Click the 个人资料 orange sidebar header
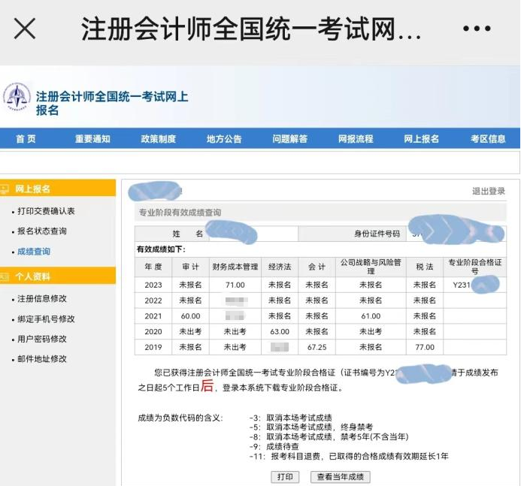The width and height of the screenshot is (521, 486). coord(58,276)
